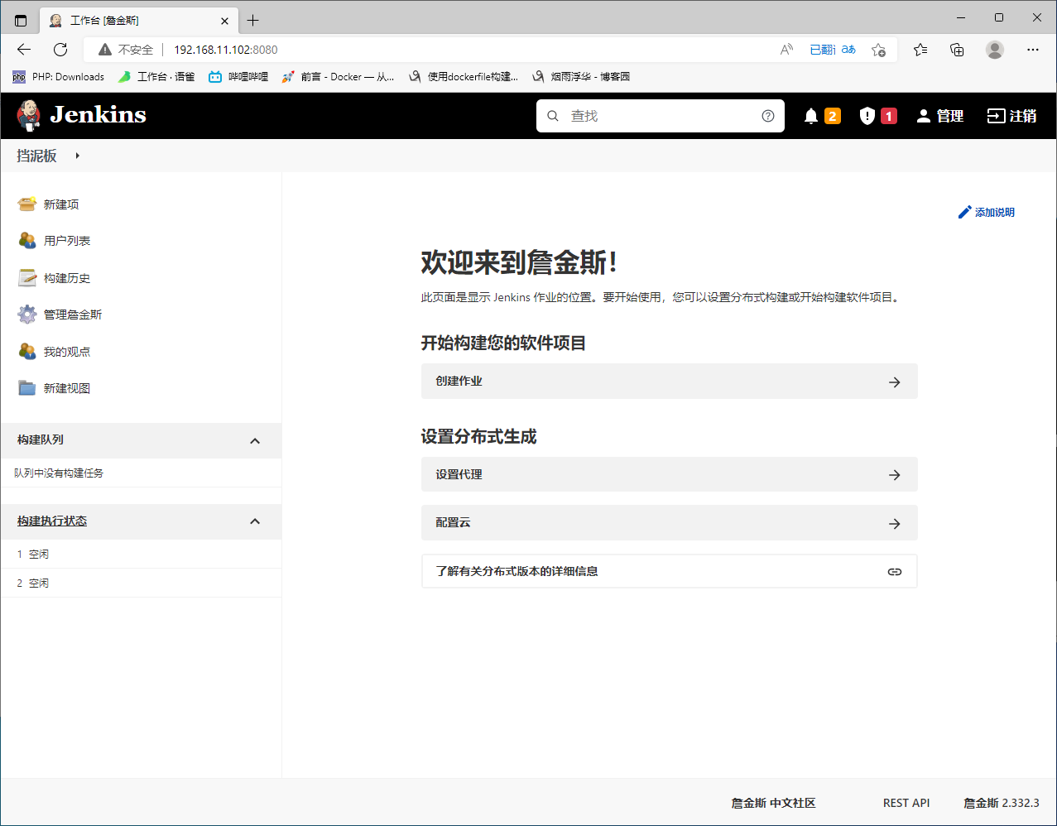
Task: Collapse the 构建队列 panel chevron
Action: tap(255, 441)
